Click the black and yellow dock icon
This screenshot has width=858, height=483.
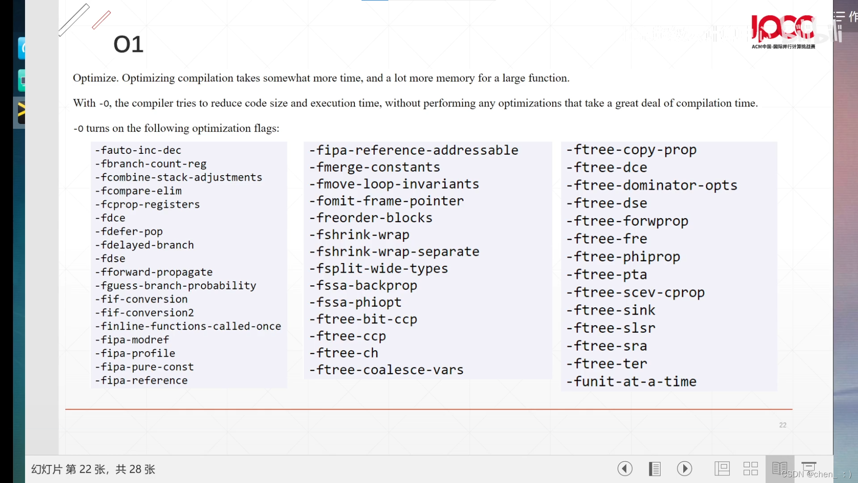pyautogui.click(x=21, y=112)
